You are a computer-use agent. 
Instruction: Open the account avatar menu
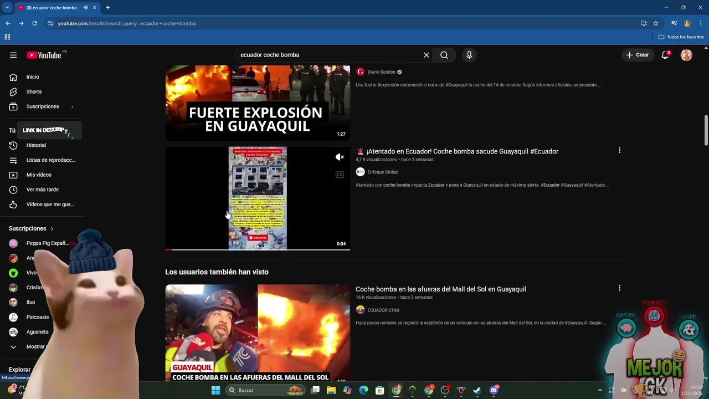pos(686,55)
